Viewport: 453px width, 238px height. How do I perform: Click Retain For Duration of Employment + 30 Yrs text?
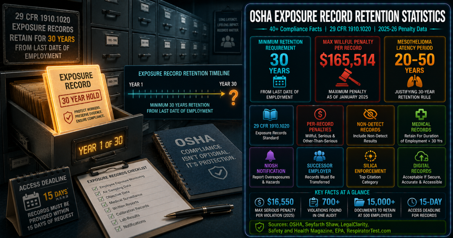click(421, 138)
